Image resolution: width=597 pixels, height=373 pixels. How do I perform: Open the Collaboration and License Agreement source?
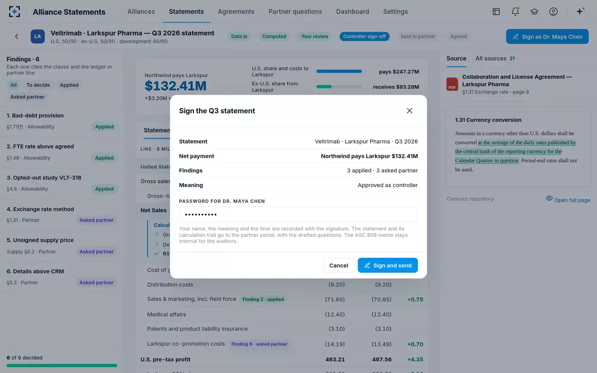click(x=518, y=84)
